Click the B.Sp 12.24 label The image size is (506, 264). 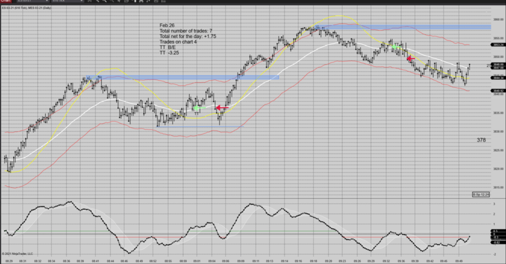click(x=481, y=194)
